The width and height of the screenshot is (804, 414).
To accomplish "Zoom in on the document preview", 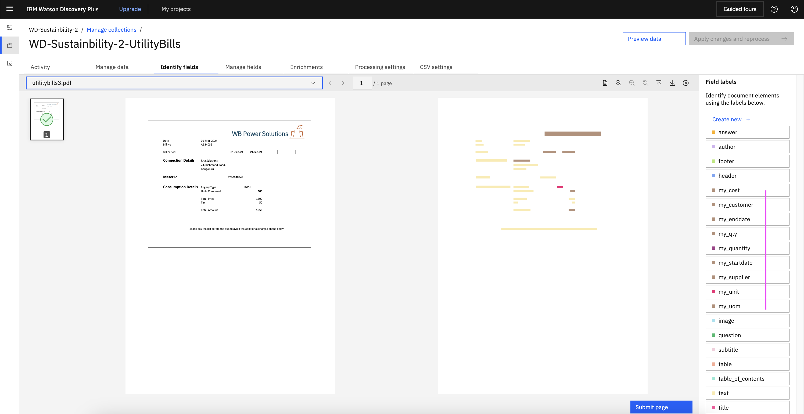I will (618, 83).
